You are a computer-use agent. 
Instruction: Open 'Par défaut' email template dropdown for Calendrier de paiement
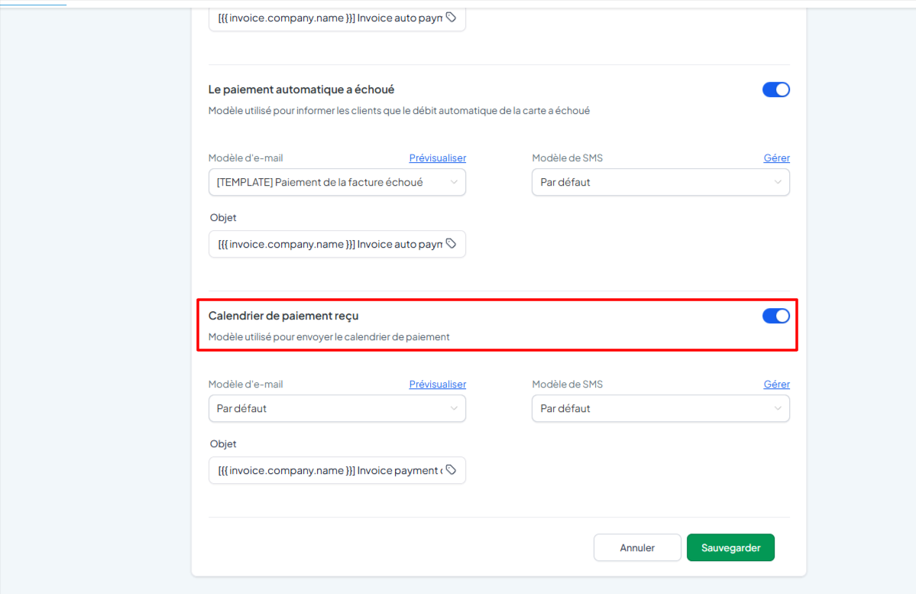(x=337, y=409)
